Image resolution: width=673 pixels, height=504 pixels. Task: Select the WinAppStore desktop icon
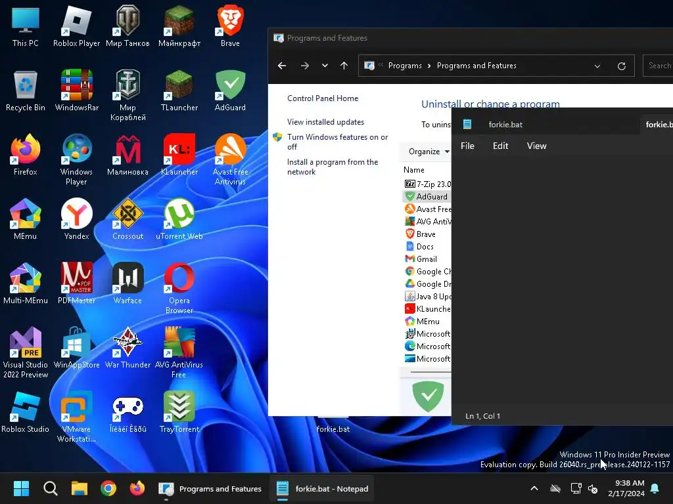pos(76,348)
